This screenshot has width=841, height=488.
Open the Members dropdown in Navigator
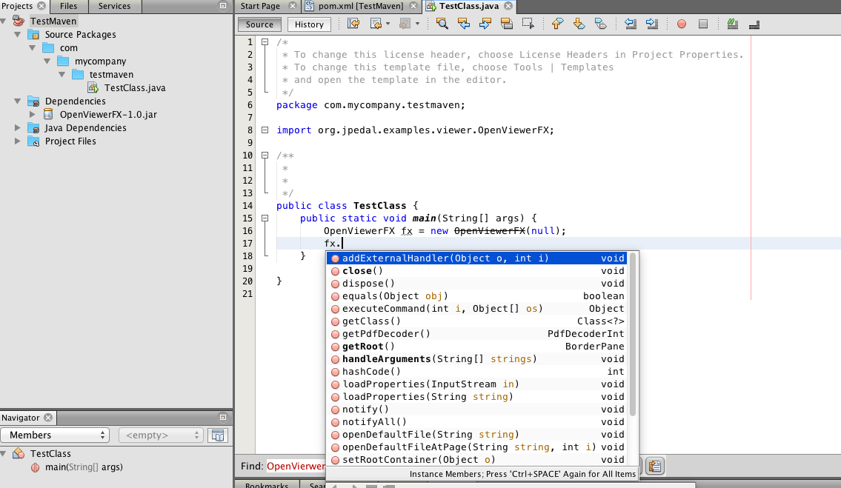[x=55, y=435]
